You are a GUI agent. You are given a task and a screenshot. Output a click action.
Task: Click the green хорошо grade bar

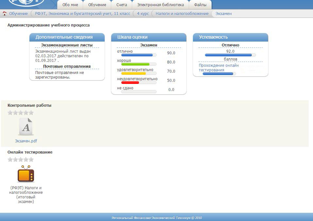tap(135, 64)
